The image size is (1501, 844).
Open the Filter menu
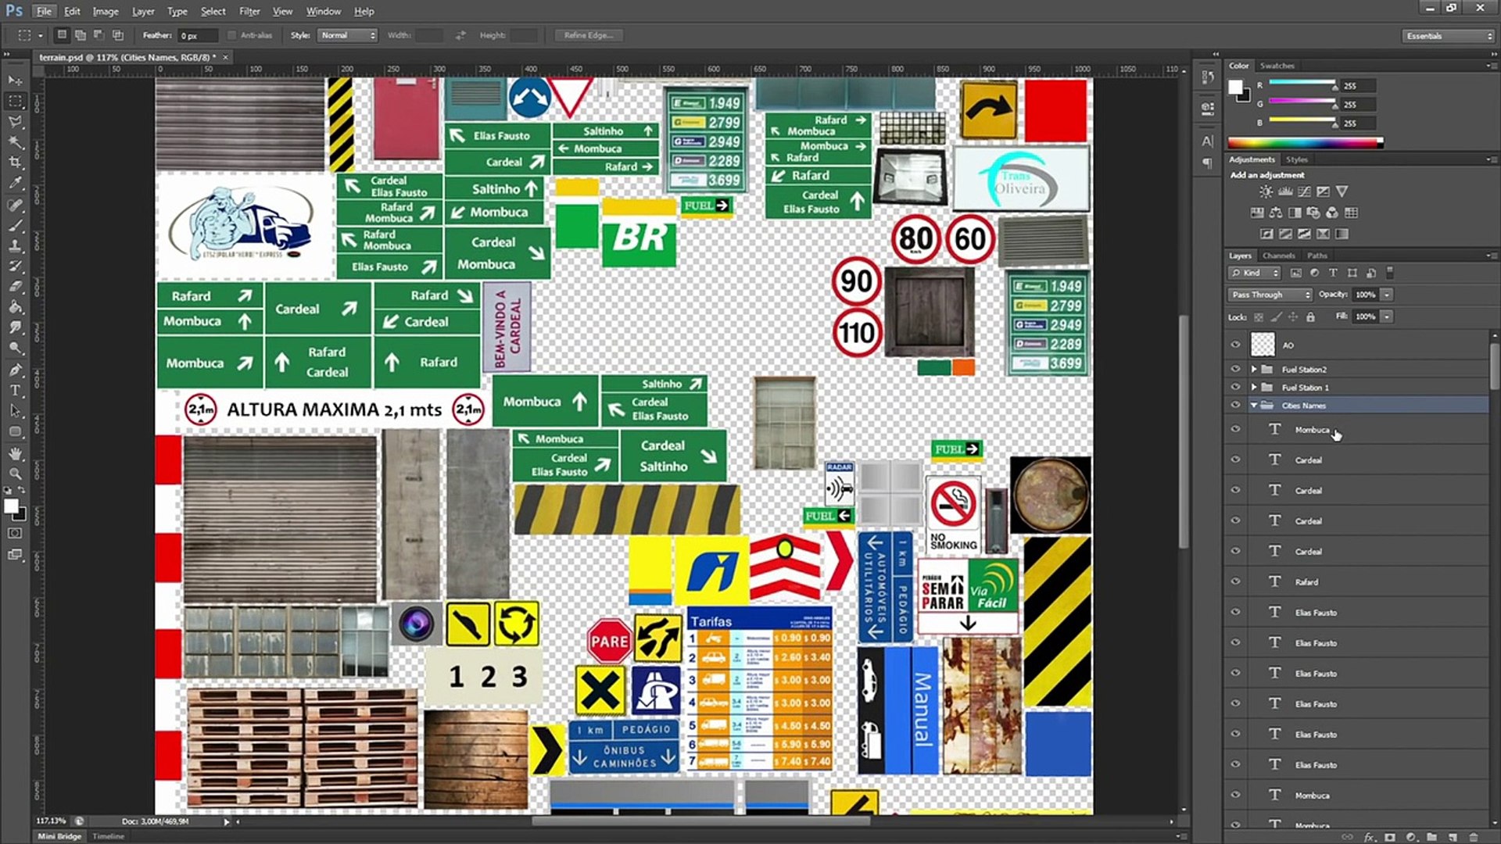pyautogui.click(x=249, y=11)
